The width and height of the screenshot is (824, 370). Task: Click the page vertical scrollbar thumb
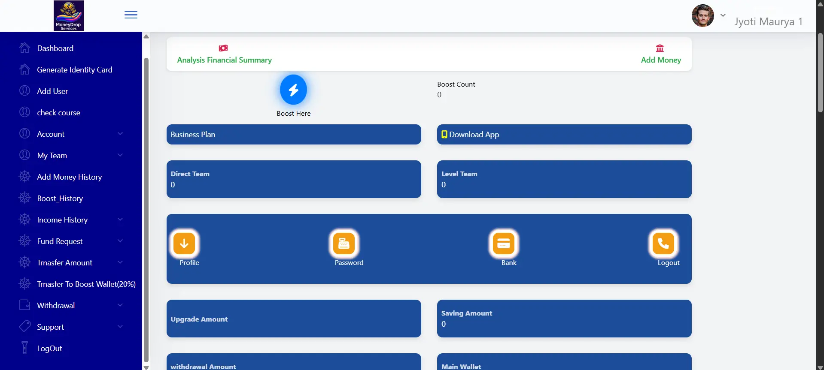(820, 73)
